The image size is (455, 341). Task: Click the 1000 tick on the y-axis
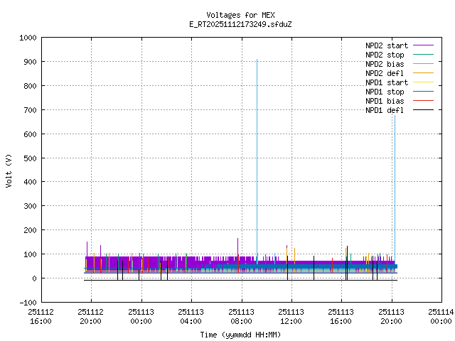coord(28,38)
